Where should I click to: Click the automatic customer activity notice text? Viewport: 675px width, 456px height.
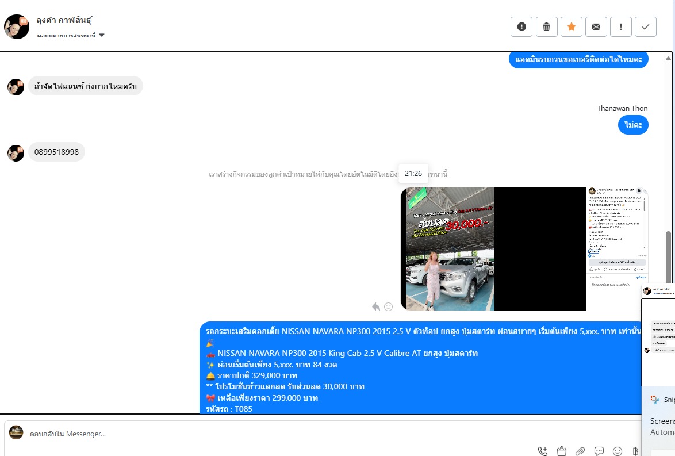[x=328, y=174]
